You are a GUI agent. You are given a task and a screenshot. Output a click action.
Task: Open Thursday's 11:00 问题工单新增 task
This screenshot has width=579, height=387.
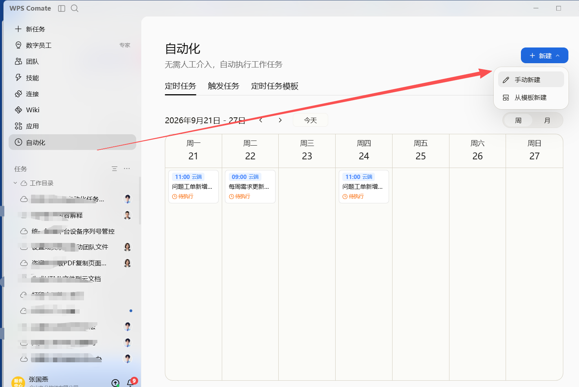(x=364, y=186)
